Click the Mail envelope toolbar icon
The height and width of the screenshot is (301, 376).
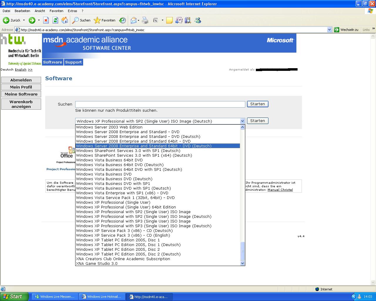point(134,20)
